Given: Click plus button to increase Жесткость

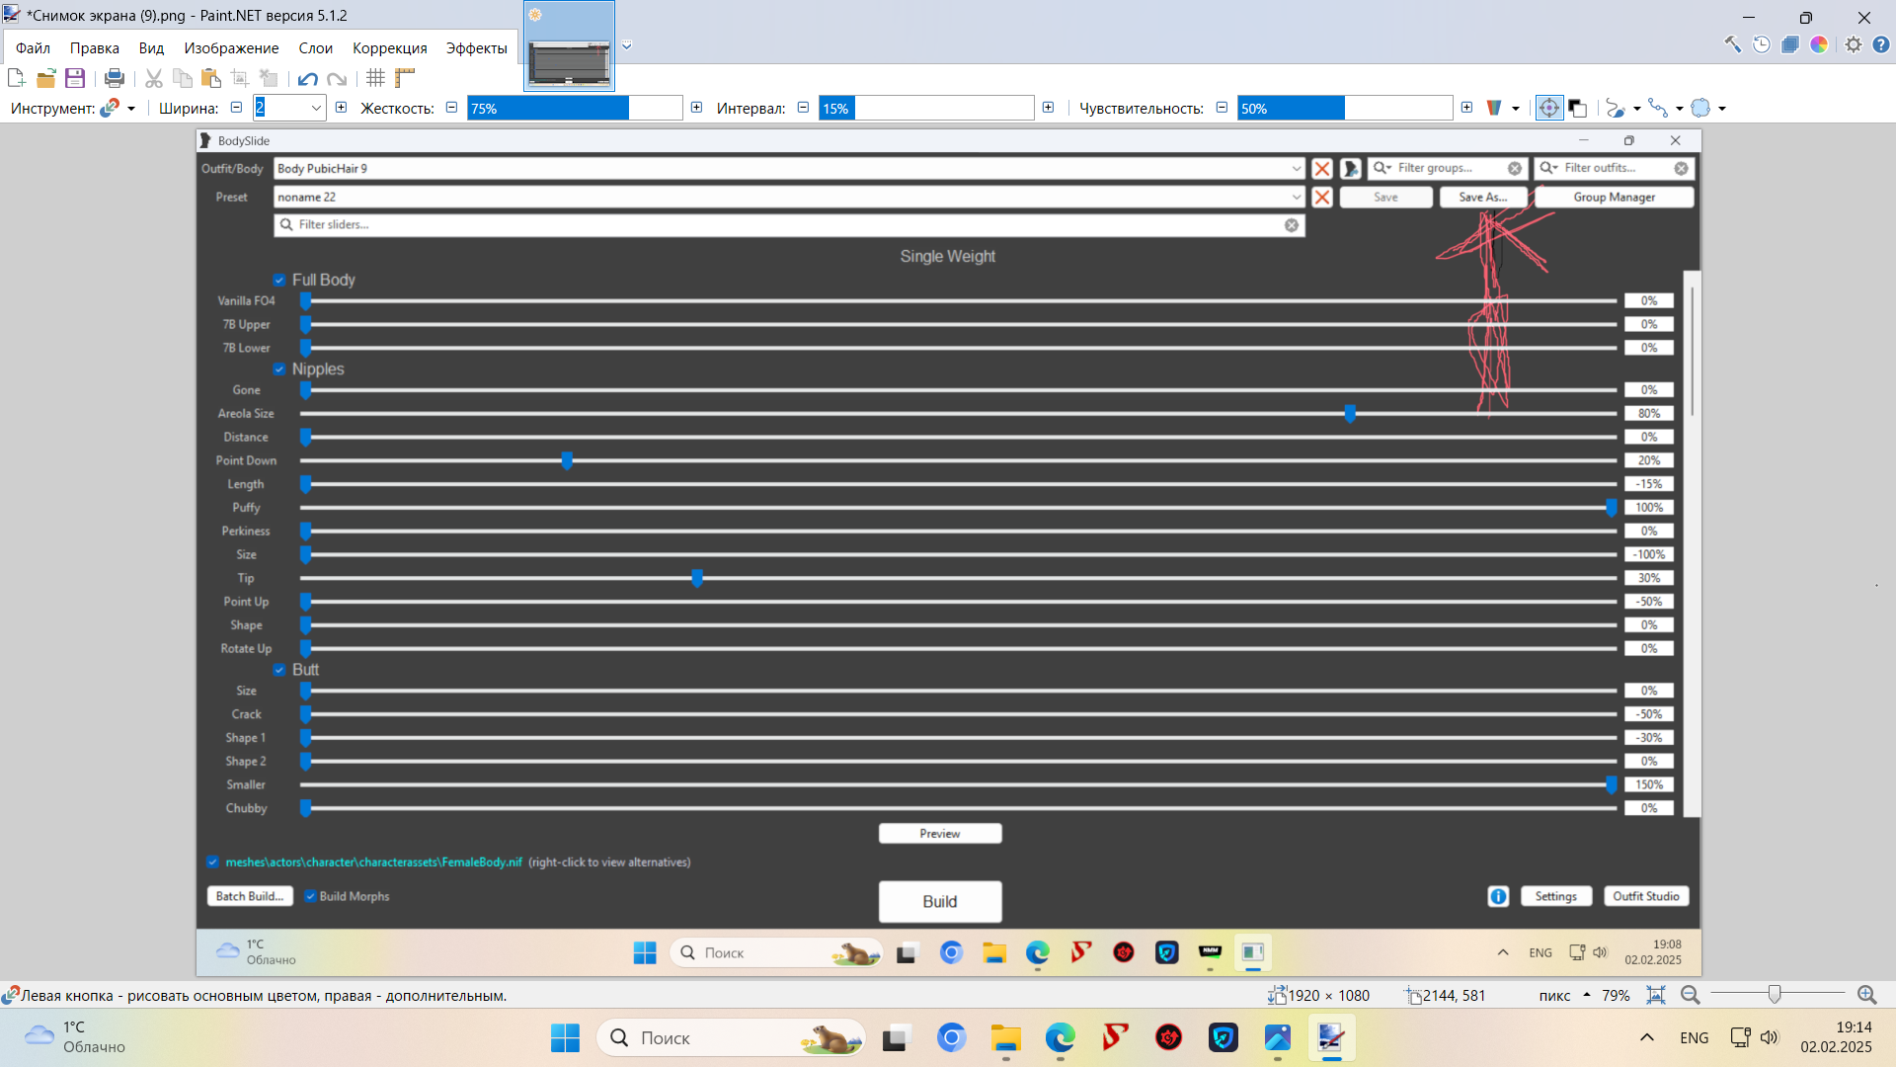Looking at the screenshot, I should (696, 108).
